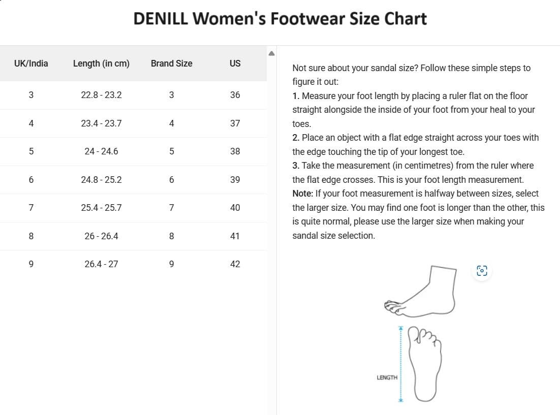Select the Length (in cm) column header
This screenshot has width=560, height=415.
point(101,63)
